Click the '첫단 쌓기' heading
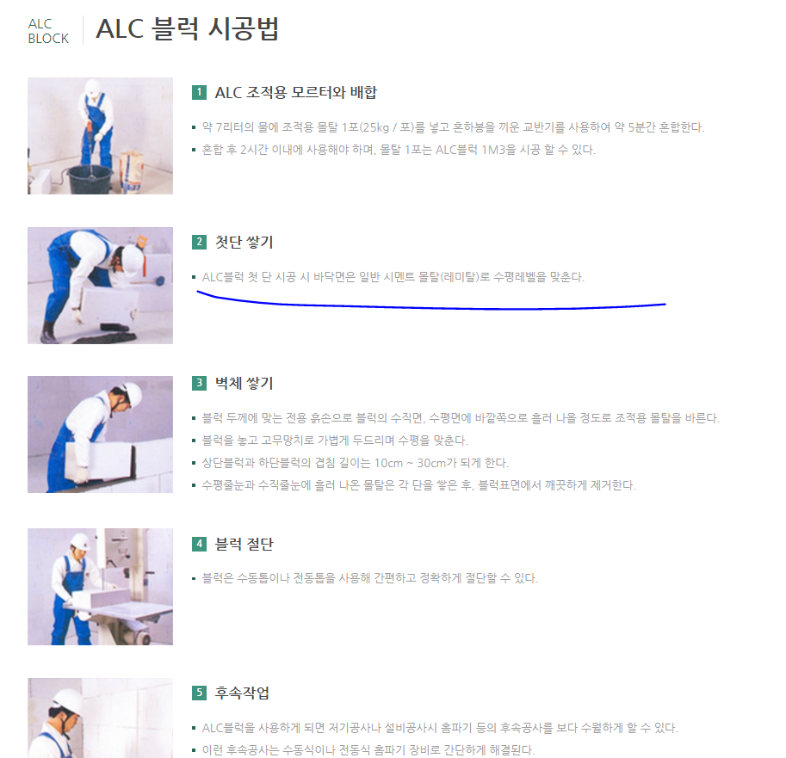The height and width of the screenshot is (758, 786). coord(244,242)
